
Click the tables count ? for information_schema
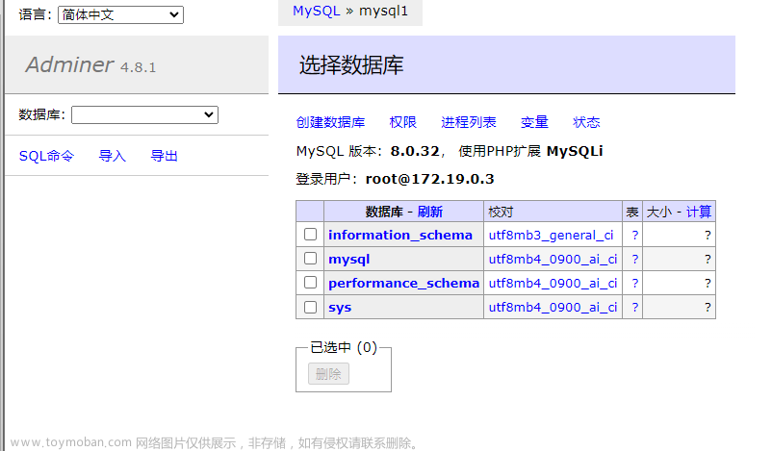coord(635,235)
